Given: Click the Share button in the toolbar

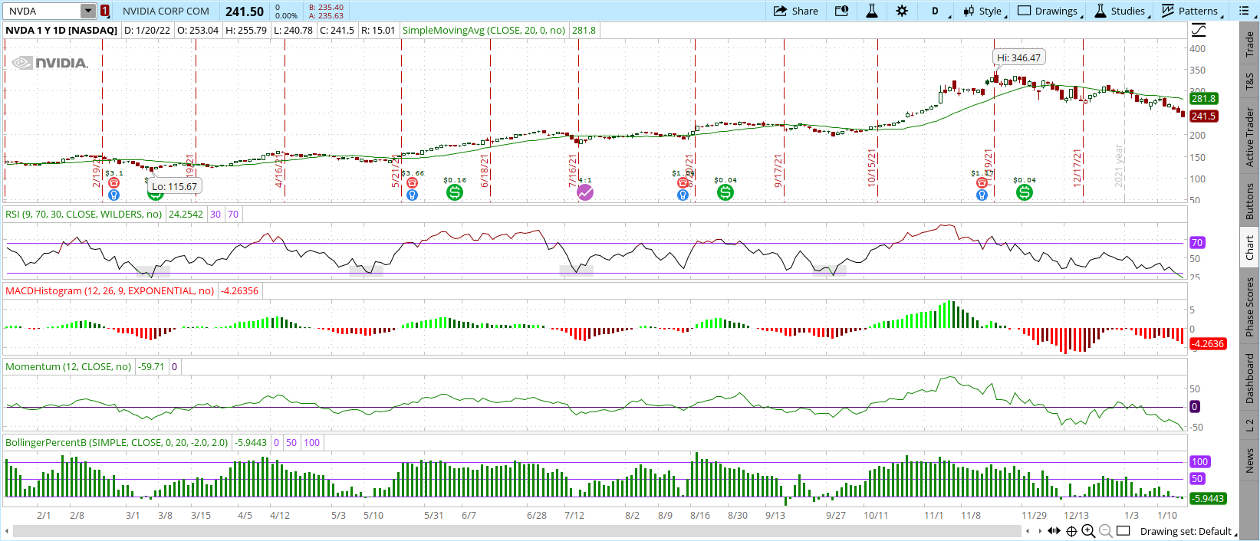Looking at the screenshot, I should pos(795,11).
